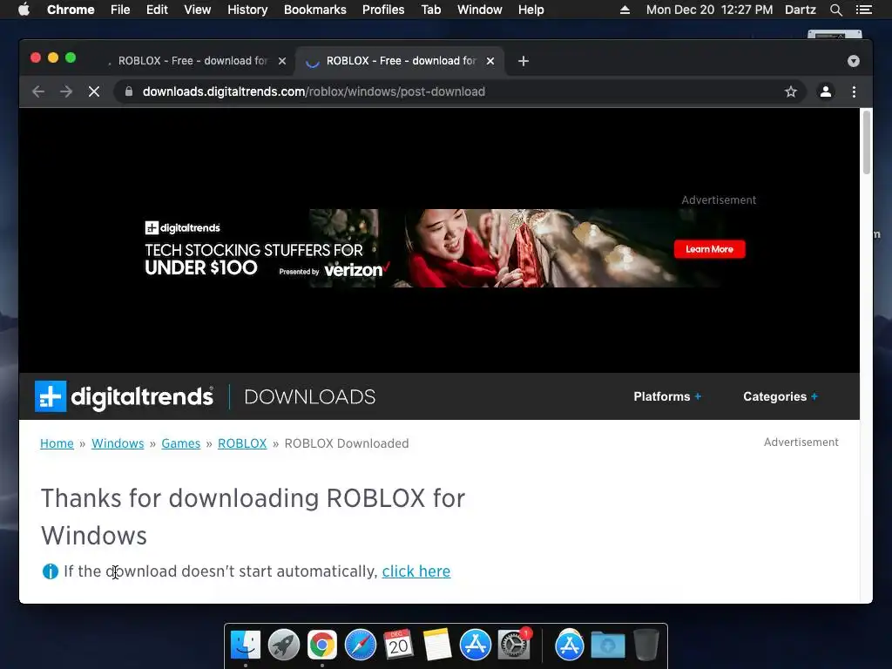Click the date and time in menu bar
The height and width of the screenshot is (669, 892).
(x=709, y=10)
